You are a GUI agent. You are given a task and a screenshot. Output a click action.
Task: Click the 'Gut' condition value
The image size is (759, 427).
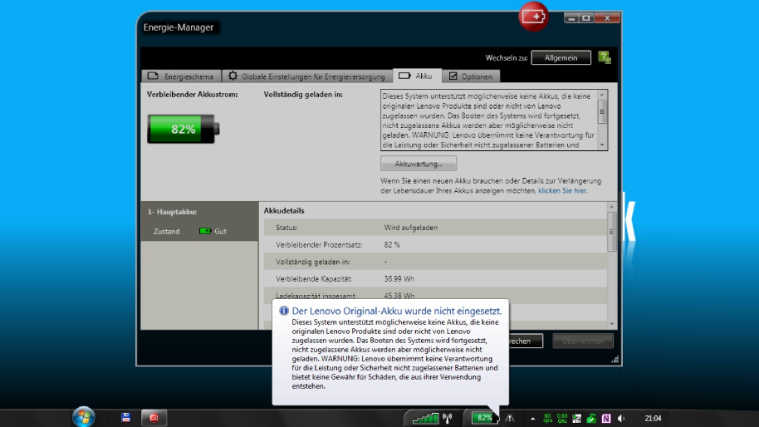[220, 232]
